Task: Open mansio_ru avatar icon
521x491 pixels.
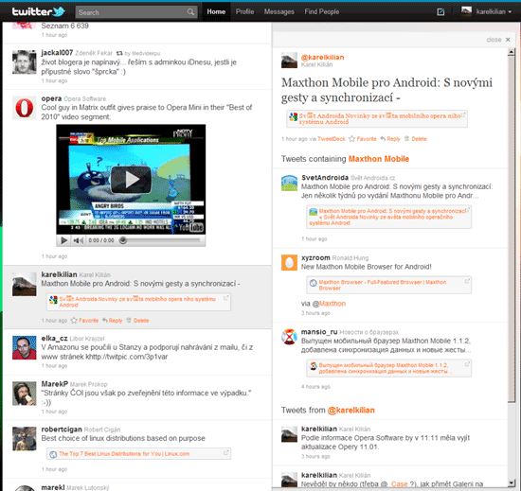Action: pos(289,337)
